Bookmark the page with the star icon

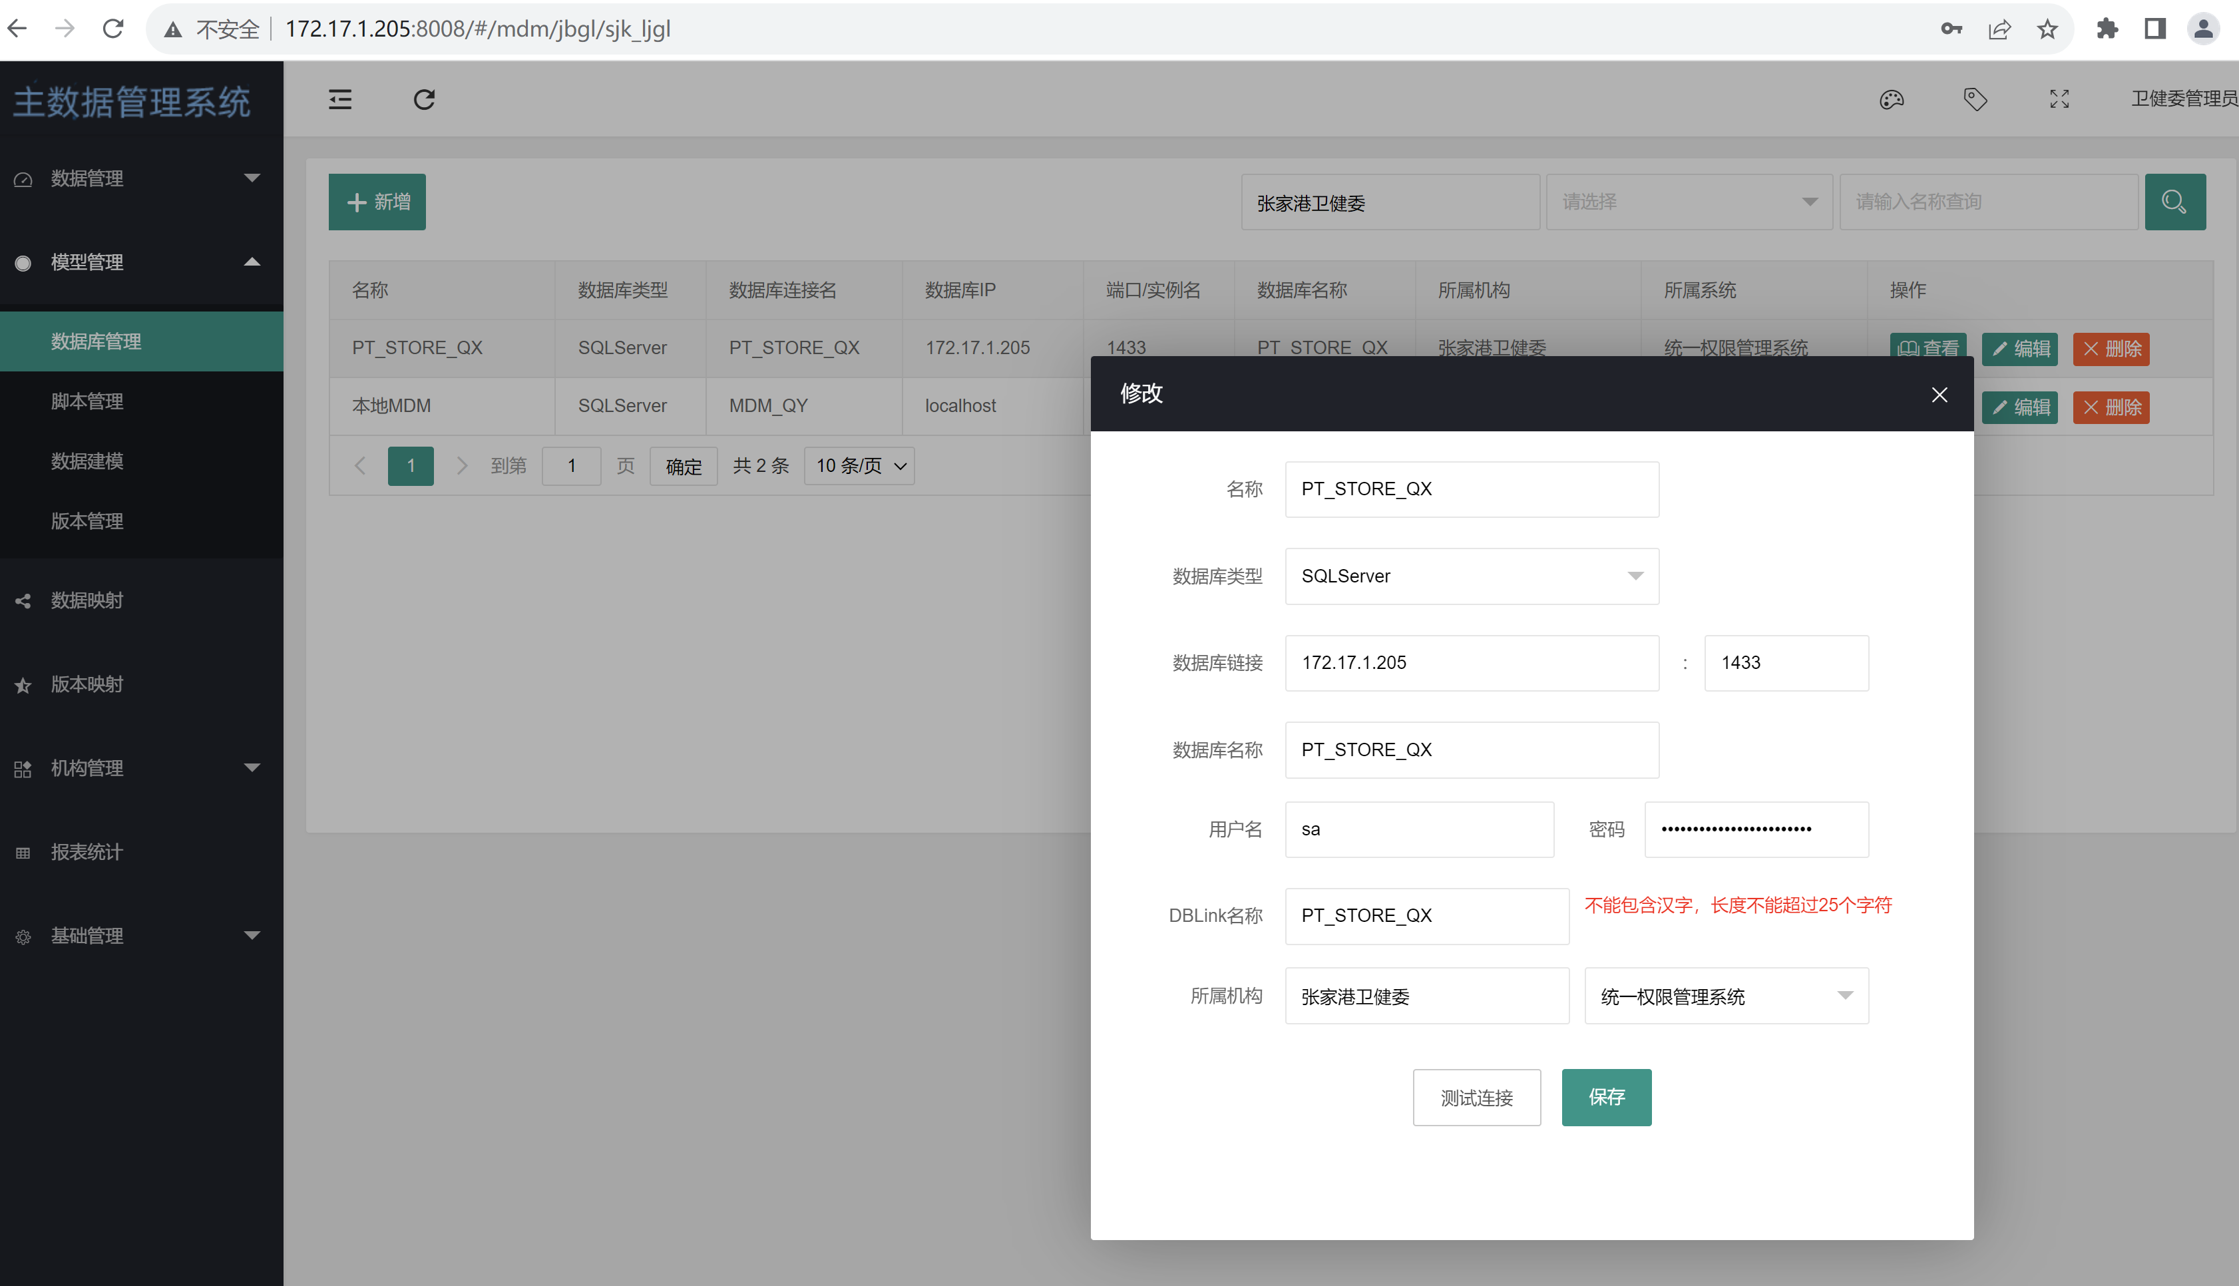[2047, 29]
